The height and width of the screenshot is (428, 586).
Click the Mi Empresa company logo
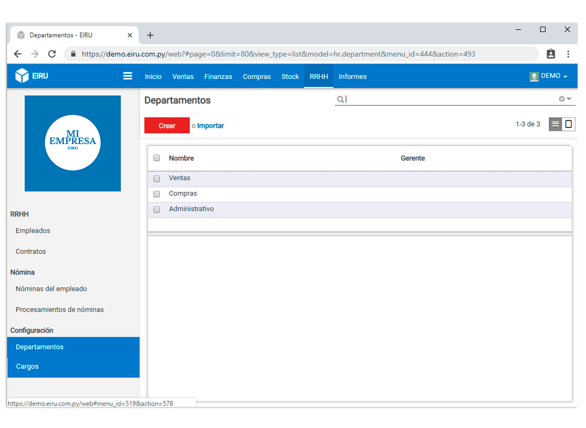73,143
